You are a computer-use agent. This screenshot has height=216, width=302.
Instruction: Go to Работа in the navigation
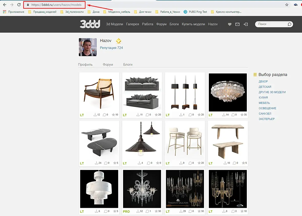[x=147, y=24]
